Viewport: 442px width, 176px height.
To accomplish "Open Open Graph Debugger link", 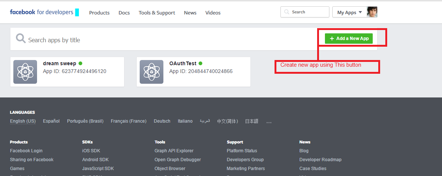I will click(177, 160).
